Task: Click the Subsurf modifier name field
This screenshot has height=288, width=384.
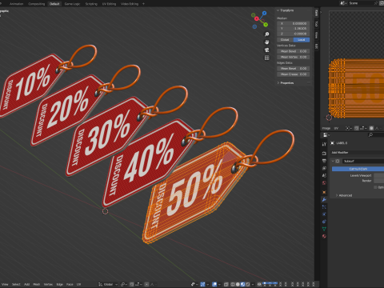Action: [363, 161]
